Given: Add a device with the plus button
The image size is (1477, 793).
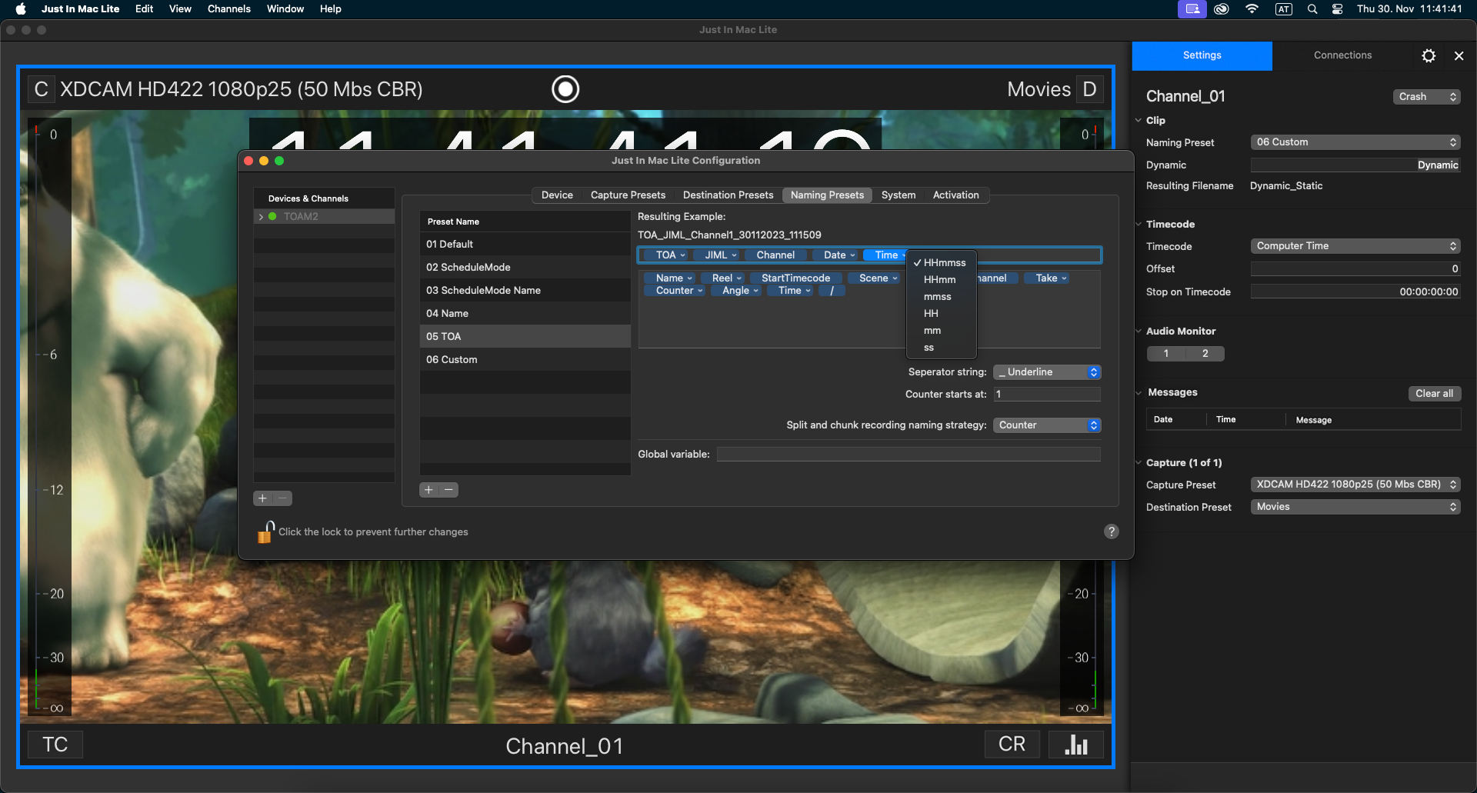Looking at the screenshot, I should pos(263,498).
